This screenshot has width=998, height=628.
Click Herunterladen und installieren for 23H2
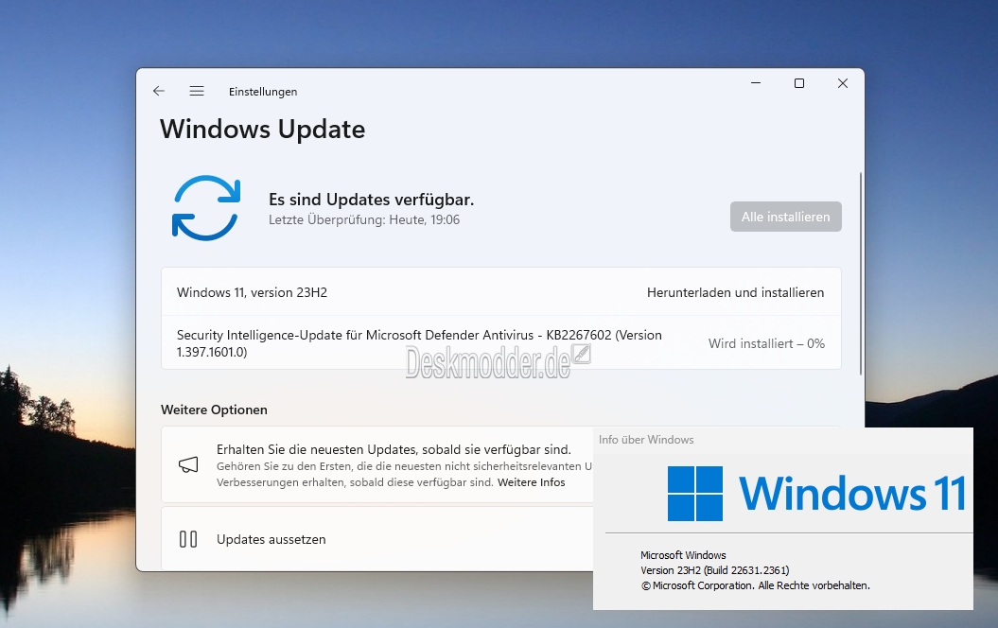(735, 292)
